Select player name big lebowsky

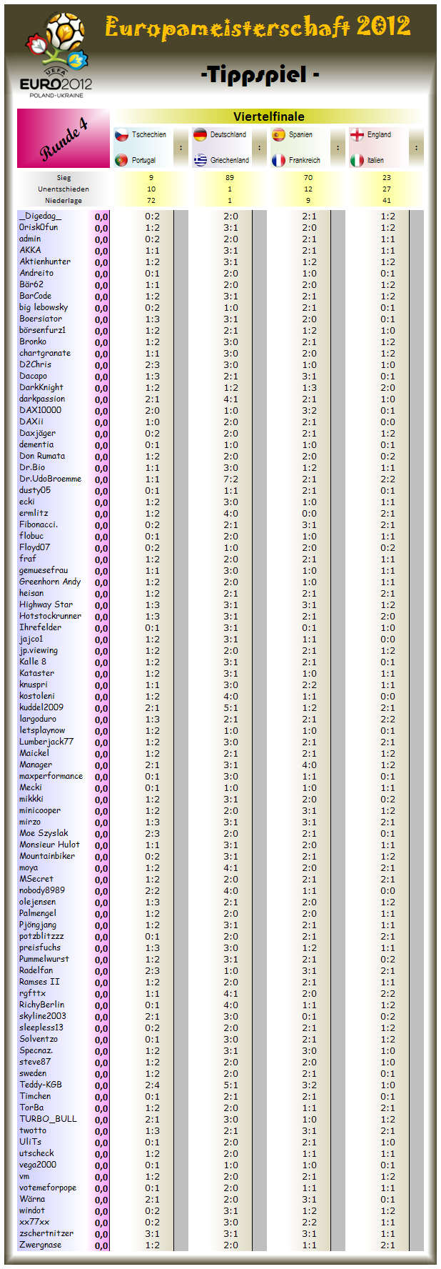pos(44,307)
